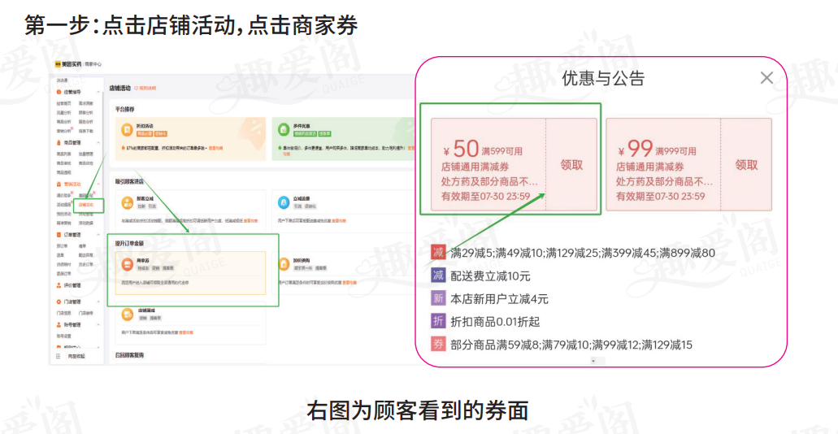Click the 立减运费 blue icon
The height and width of the screenshot is (434, 838).
point(283,202)
